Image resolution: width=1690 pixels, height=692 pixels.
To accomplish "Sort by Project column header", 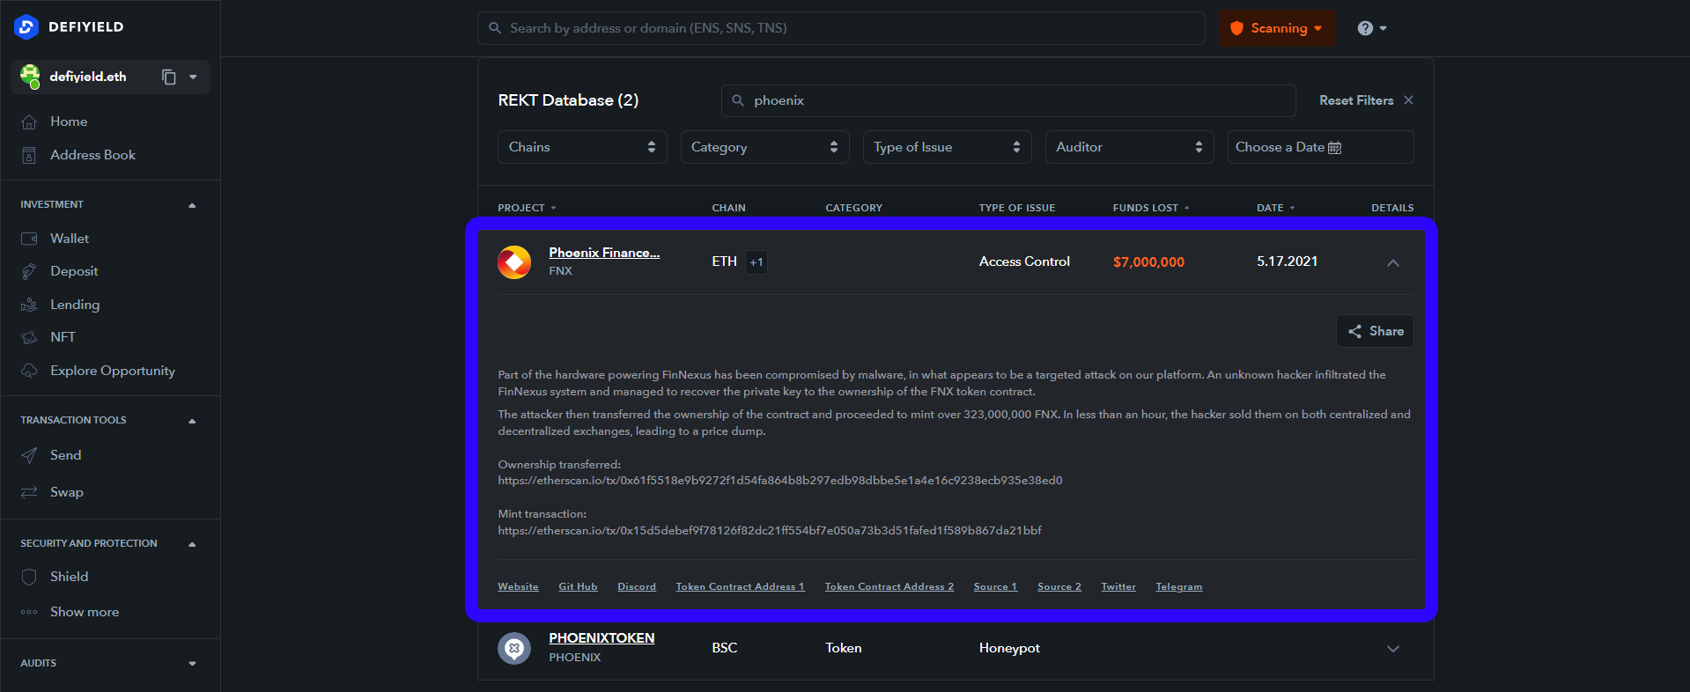I will pos(527,208).
